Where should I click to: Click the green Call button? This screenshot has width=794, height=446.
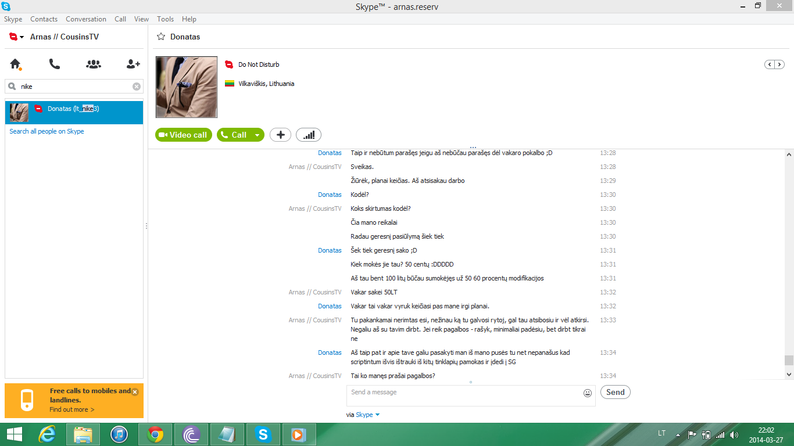pos(233,135)
